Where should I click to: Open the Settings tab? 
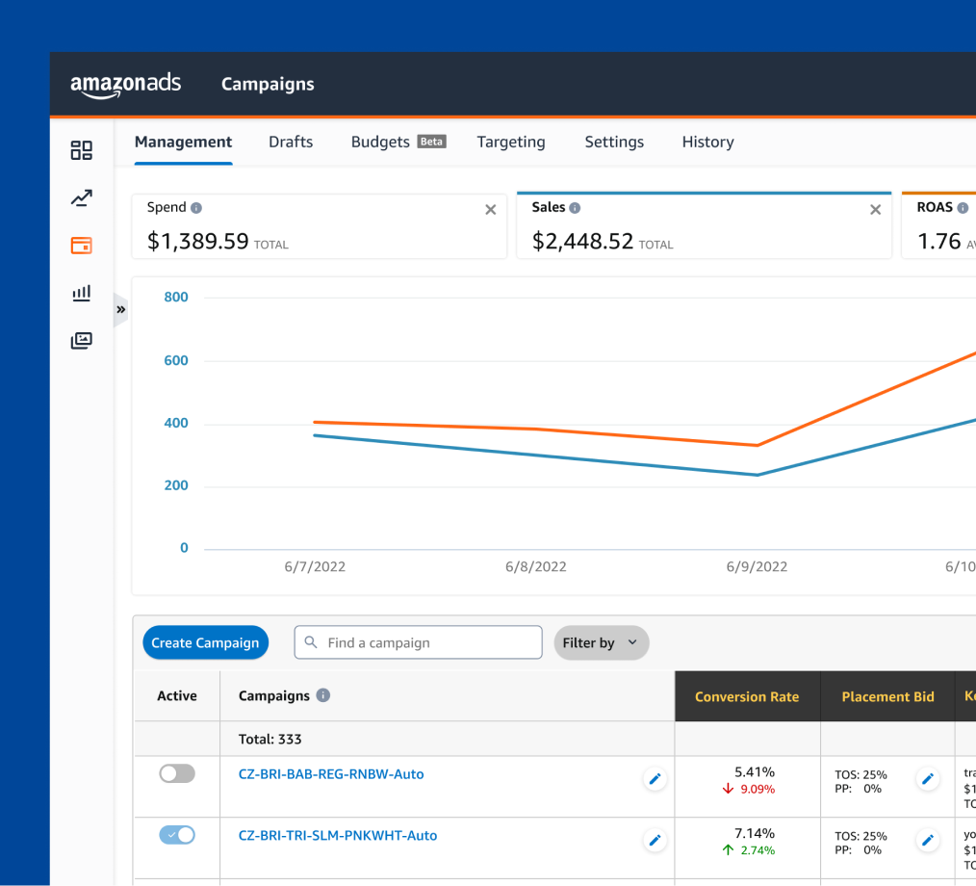pos(614,142)
